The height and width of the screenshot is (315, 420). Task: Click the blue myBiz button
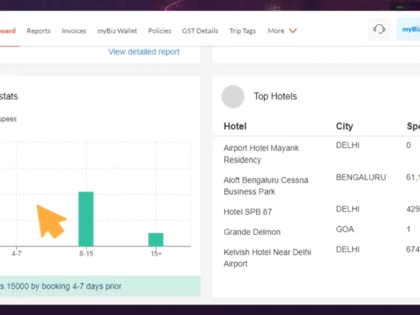tap(409, 29)
